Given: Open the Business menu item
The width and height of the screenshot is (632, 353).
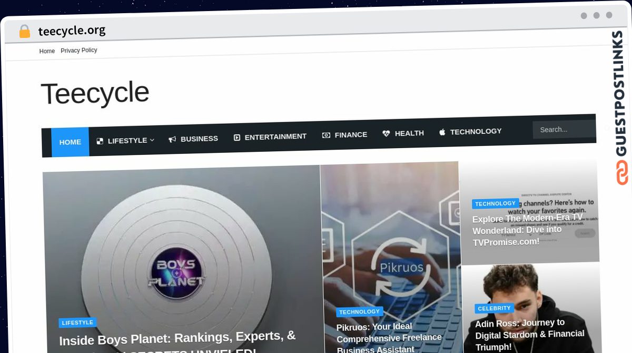Looking at the screenshot, I should [199, 139].
